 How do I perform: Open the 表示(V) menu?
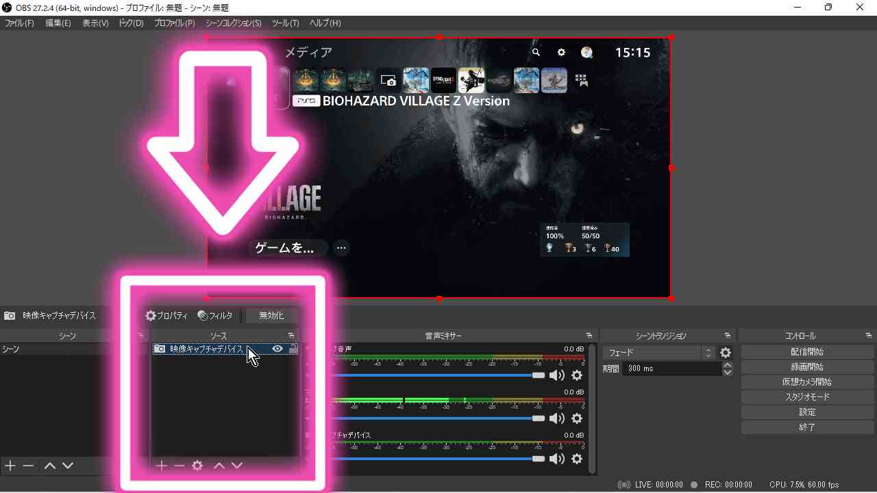(x=95, y=23)
